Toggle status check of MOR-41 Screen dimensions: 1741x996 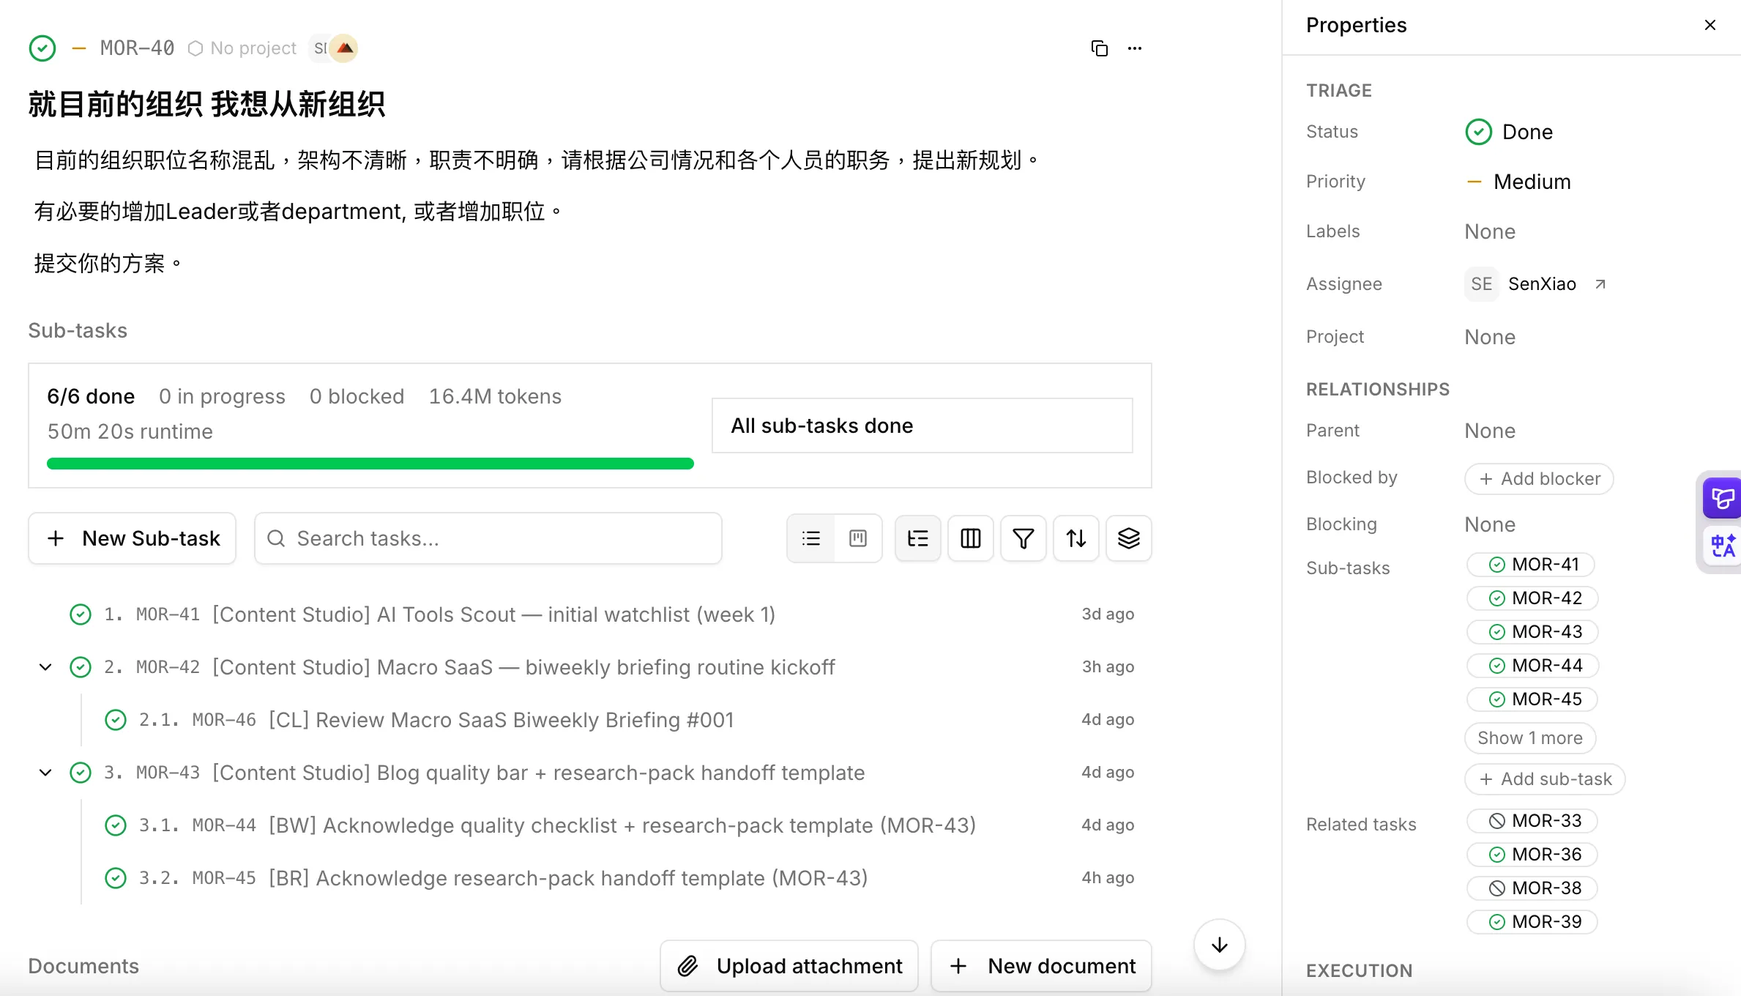(x=81, y=614)
